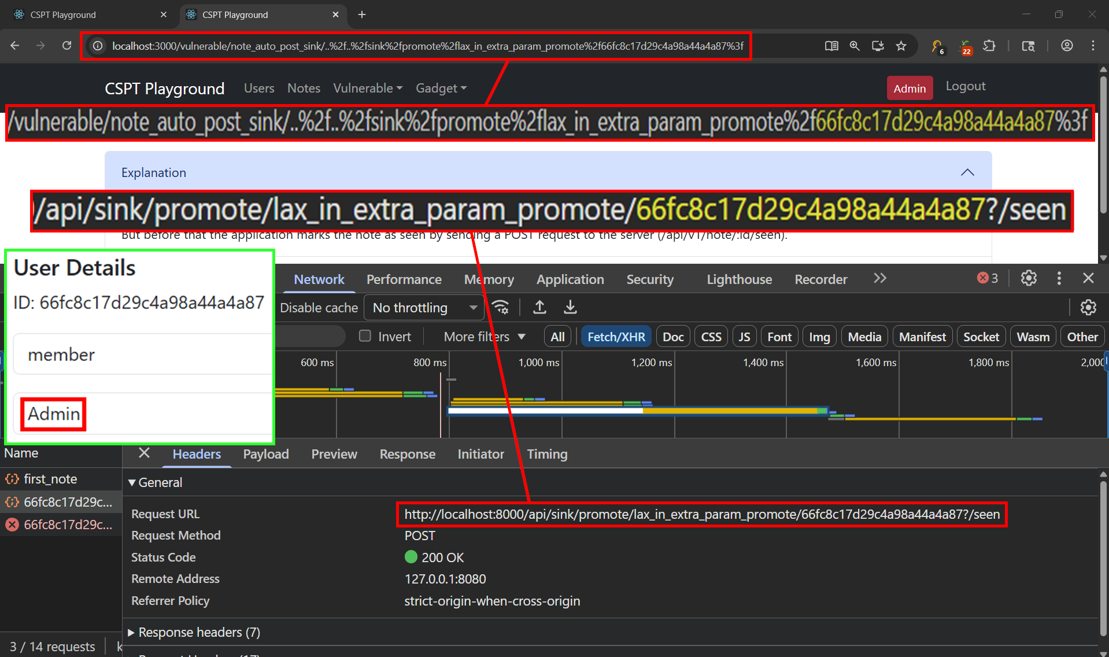Open the Users nav link
Viewport: 1109px width, 657px height.
259,88
